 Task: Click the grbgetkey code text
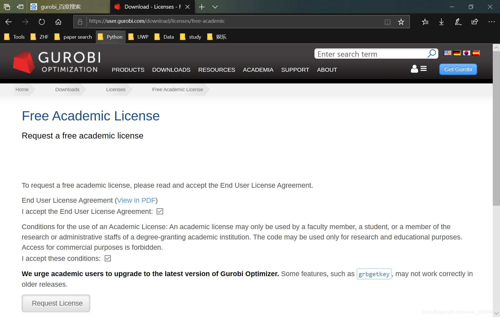pos(374,274)
